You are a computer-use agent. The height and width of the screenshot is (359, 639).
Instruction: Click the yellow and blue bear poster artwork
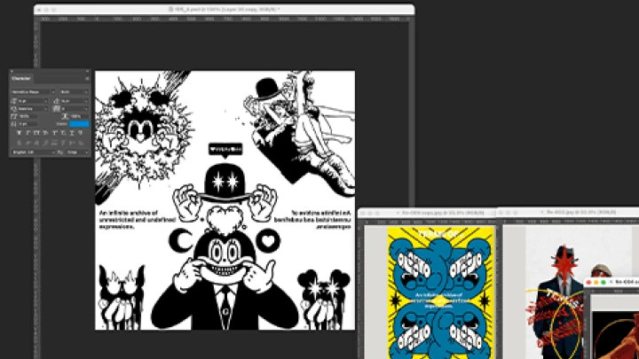440,293
